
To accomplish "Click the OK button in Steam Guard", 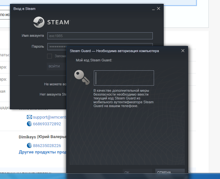I will (137, 171).
